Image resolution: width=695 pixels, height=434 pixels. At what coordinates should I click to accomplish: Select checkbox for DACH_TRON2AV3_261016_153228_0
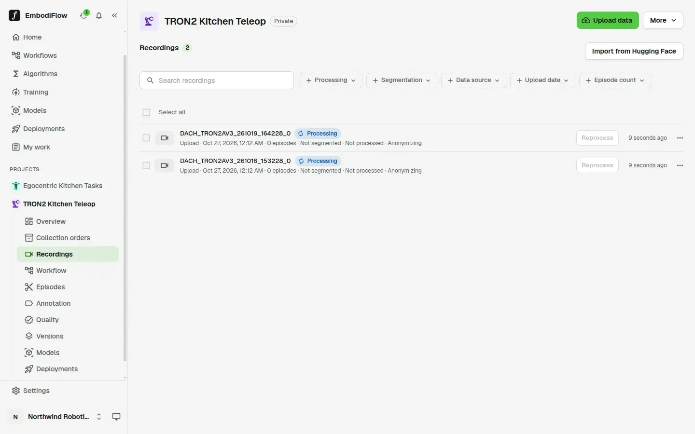(146, 165)
